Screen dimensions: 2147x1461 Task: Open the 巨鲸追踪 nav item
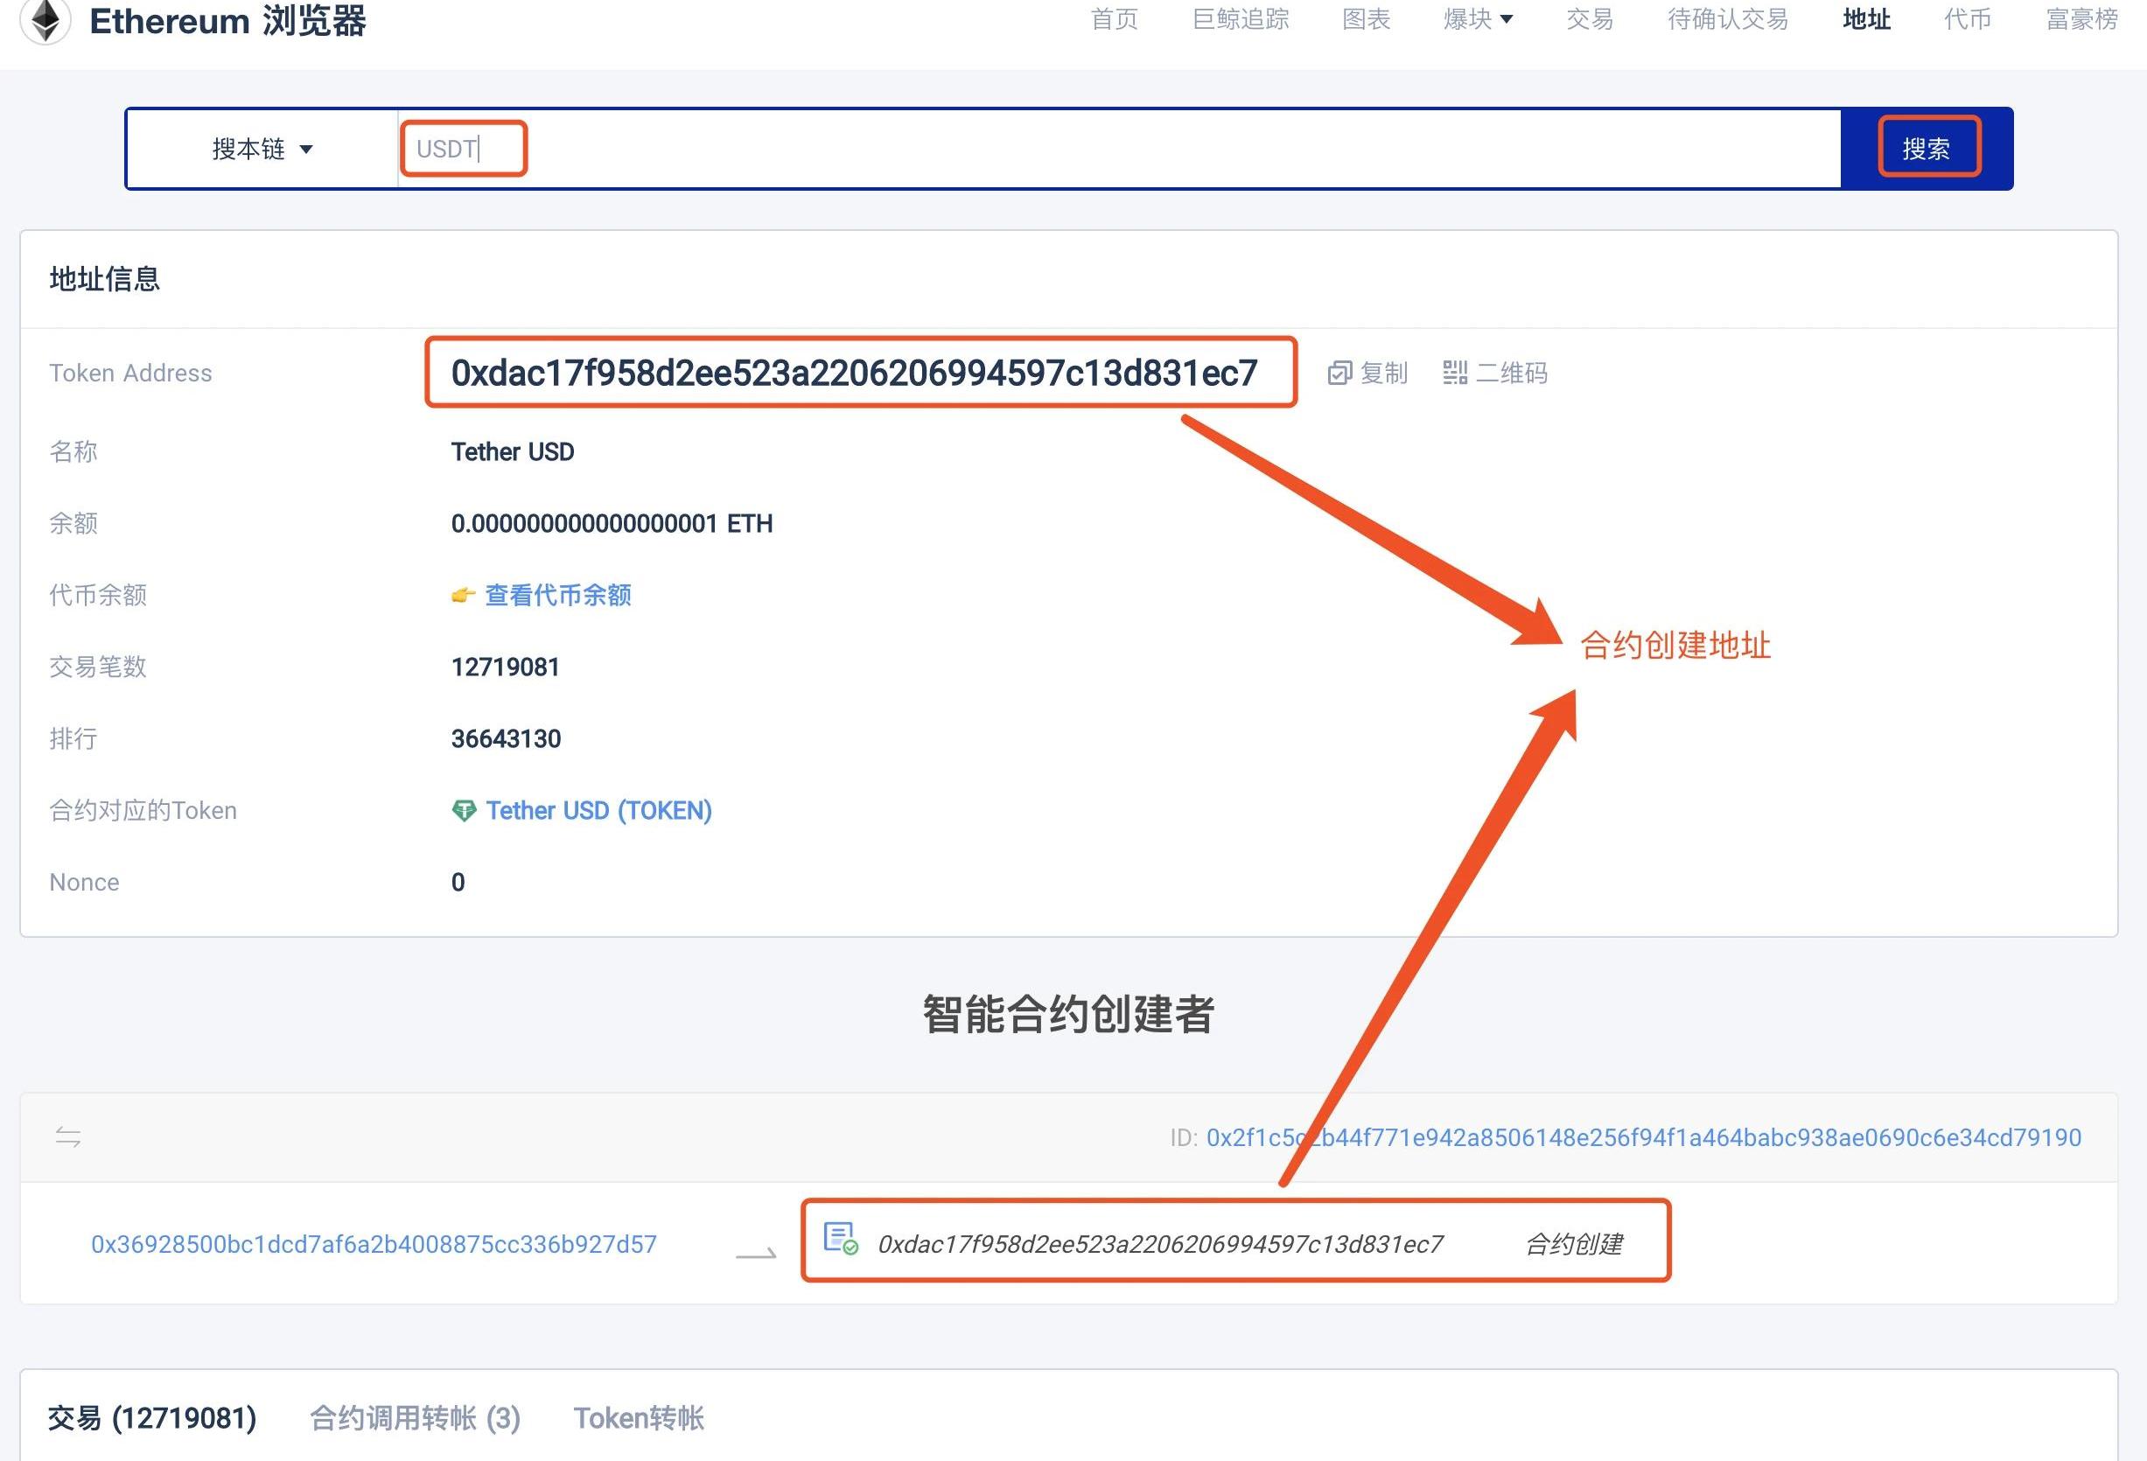coord(1241,19)
